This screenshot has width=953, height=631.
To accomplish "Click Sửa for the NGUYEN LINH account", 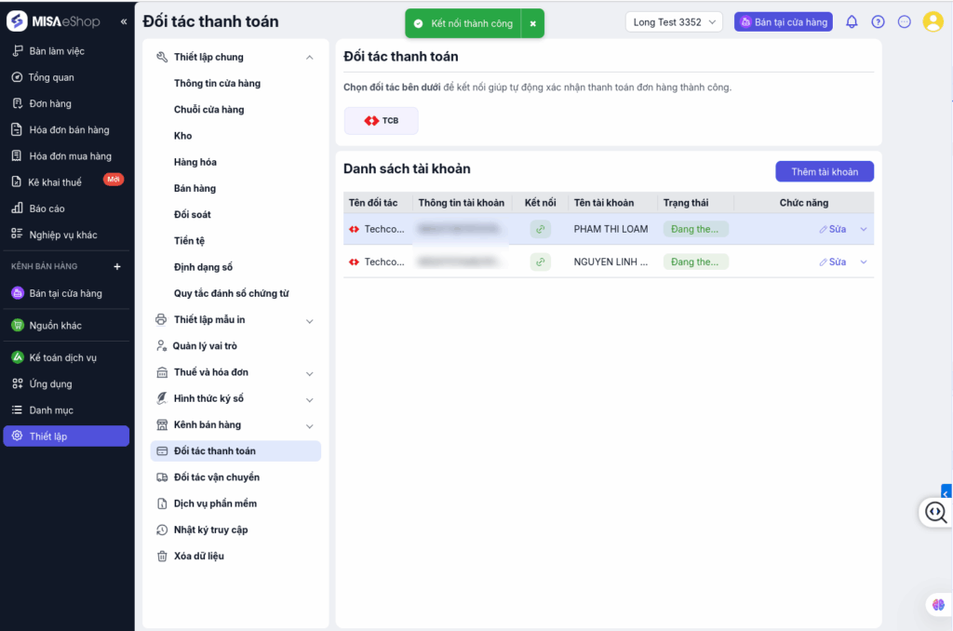I will click(833, 262).
